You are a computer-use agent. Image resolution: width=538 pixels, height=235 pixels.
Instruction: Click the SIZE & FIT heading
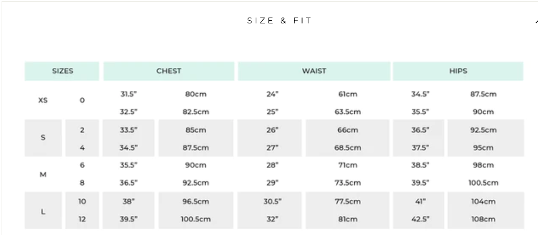280,21
